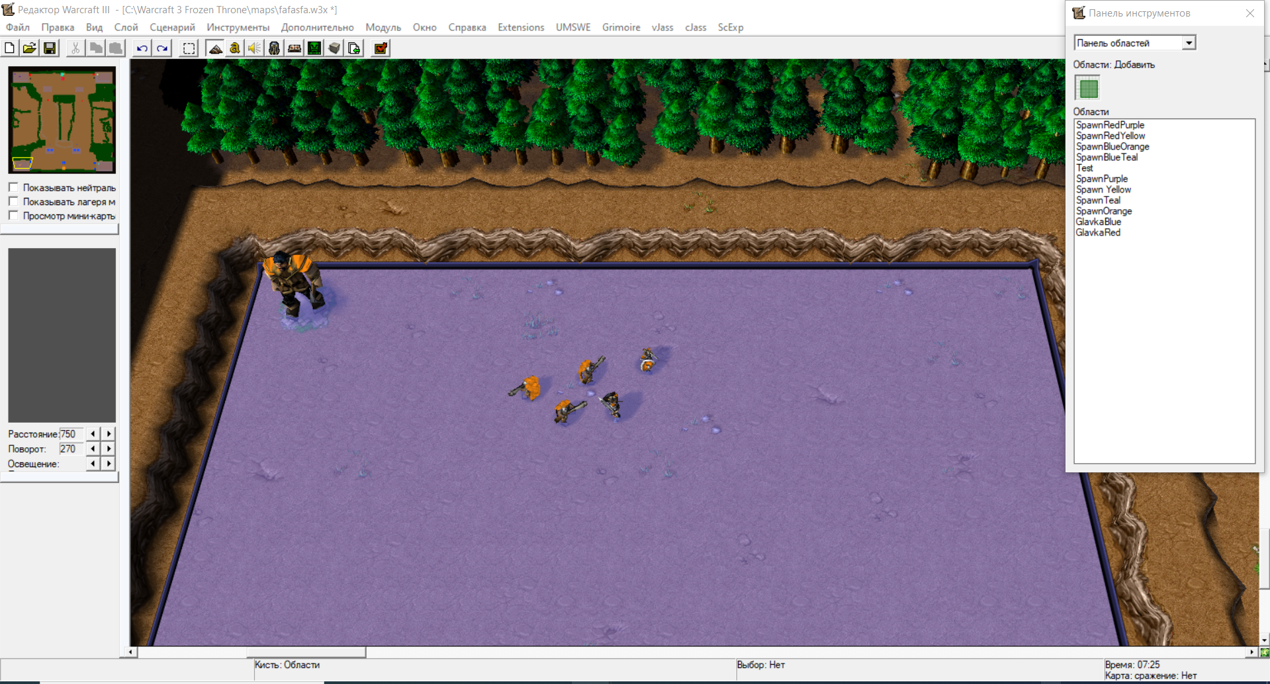
Task: Open the AI Editor
Action: pyautogui.click(x=314, y=48)
